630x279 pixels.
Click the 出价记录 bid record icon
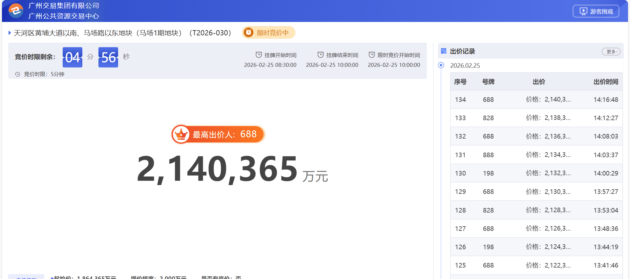coord(444,51)
